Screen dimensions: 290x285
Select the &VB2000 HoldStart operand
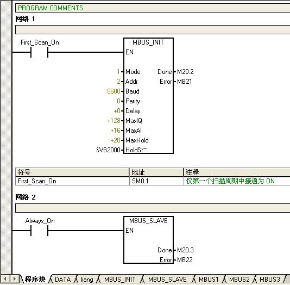tap(109, 150)
